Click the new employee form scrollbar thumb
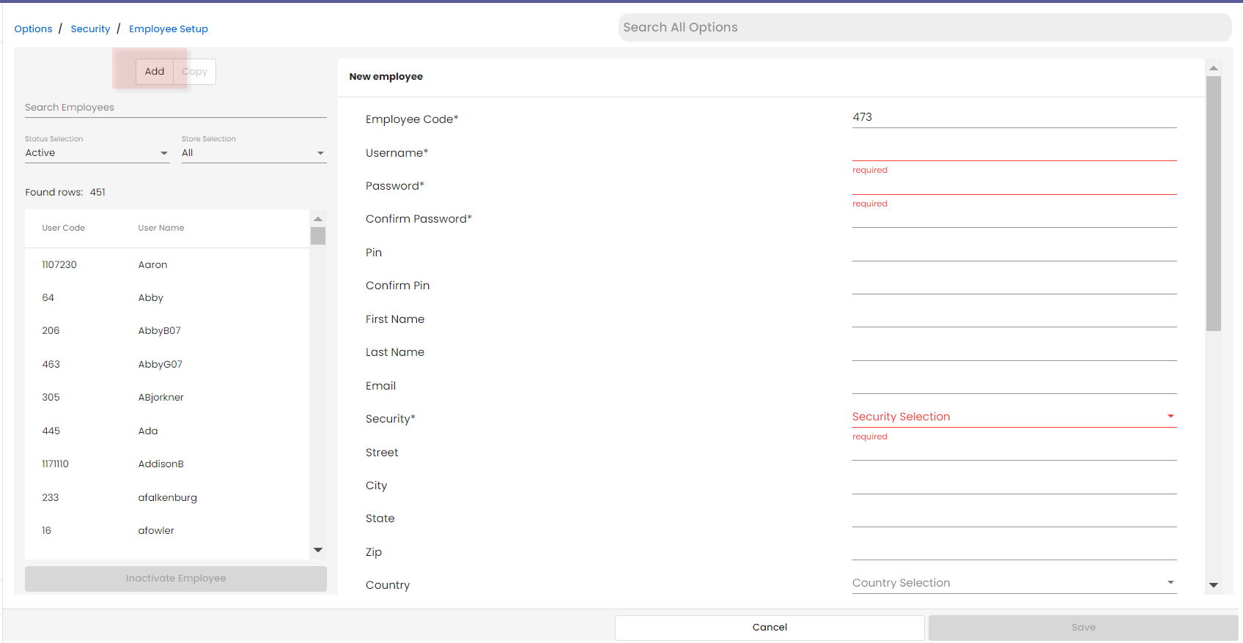1243x643 pixels. tap(1214, 204)
